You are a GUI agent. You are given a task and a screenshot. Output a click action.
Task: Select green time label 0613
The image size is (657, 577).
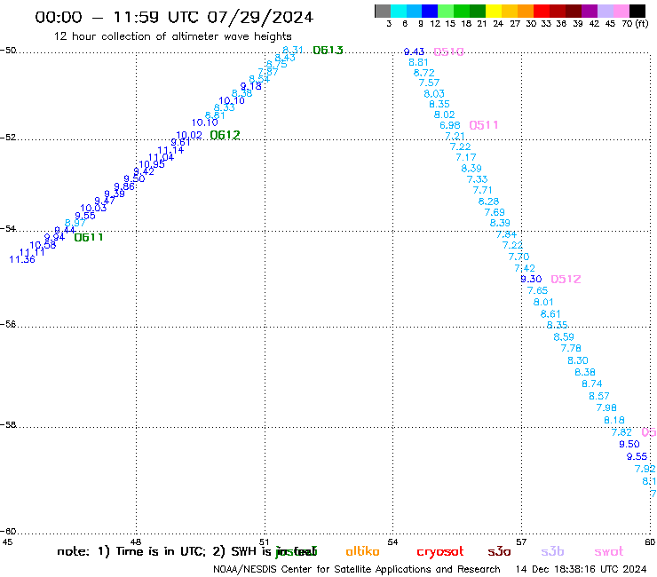point(328,51)
